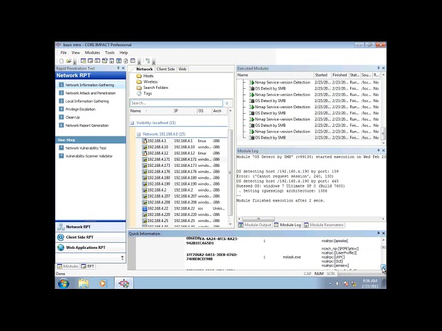The width and height of the screenshot is (442, 331).
Task: Open the Modules menu
Action: click(x=92, y=52)
